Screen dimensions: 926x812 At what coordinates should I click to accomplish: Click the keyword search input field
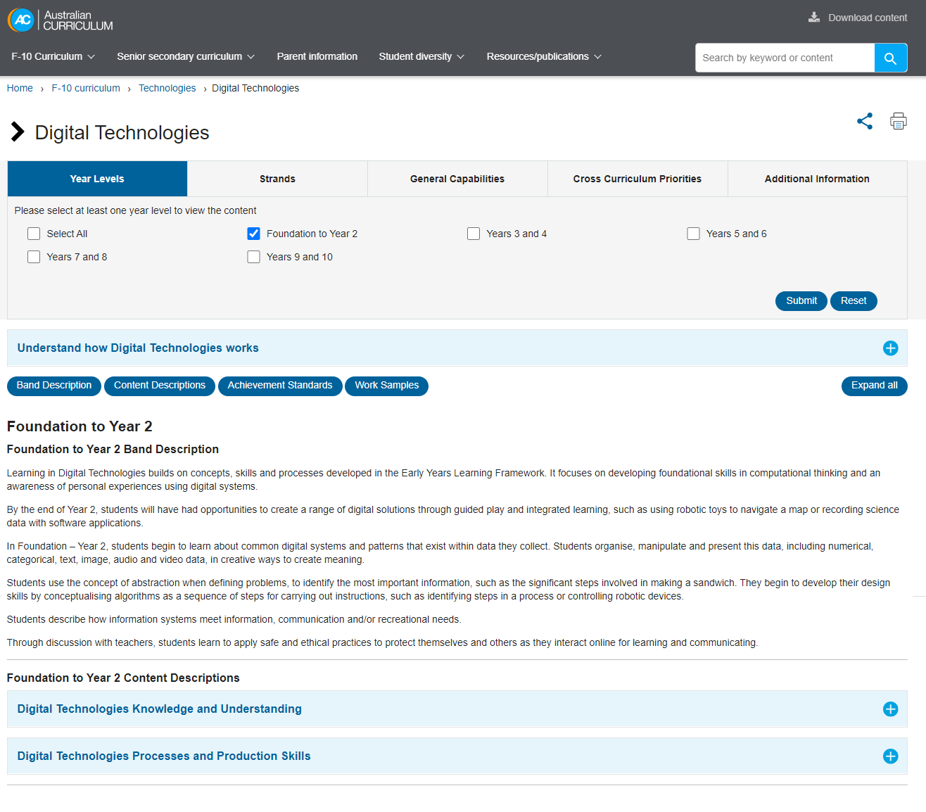click(x=785, y=58)
